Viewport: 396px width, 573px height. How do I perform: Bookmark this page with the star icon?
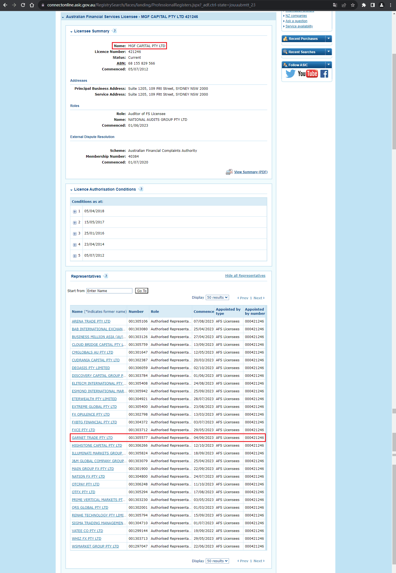pos(353,5)
